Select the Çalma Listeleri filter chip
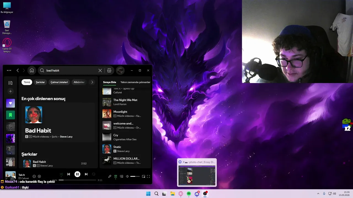Screen dimensions: 353x198 (59, 82)
